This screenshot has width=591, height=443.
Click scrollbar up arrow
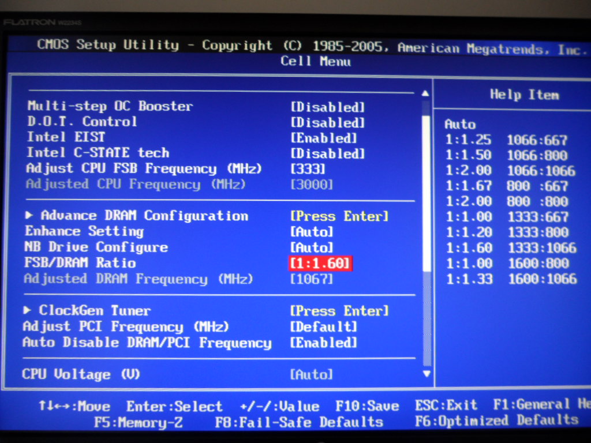[425, 93]
